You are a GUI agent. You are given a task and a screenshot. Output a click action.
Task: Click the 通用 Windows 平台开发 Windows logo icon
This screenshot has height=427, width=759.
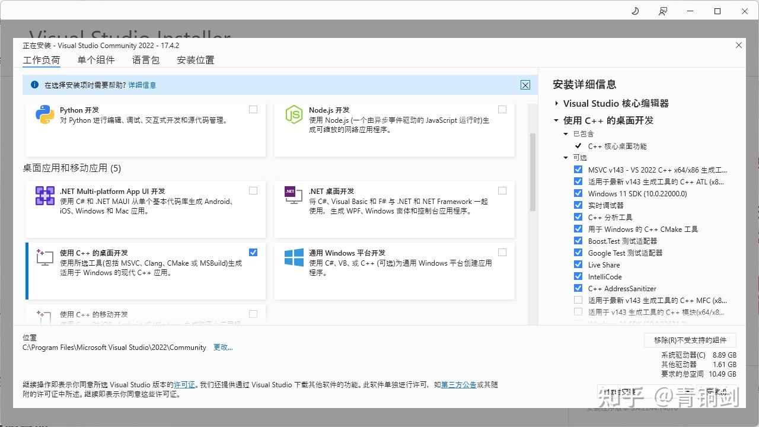point(294,257)
